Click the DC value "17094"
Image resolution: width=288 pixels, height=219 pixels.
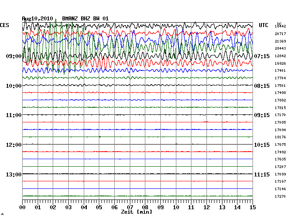[x=280, y=130]
